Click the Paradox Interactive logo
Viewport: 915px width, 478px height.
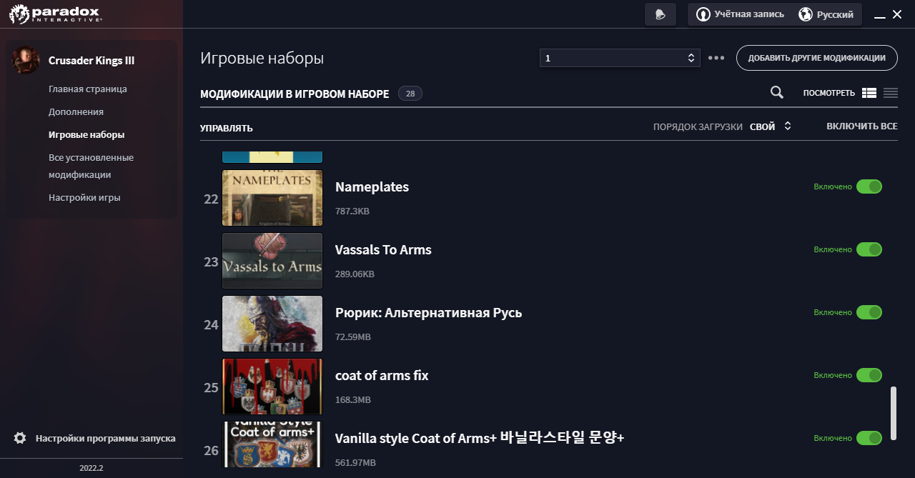click(x=56, y=14)
